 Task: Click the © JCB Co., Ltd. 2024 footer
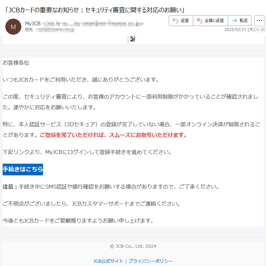[133, 246]
